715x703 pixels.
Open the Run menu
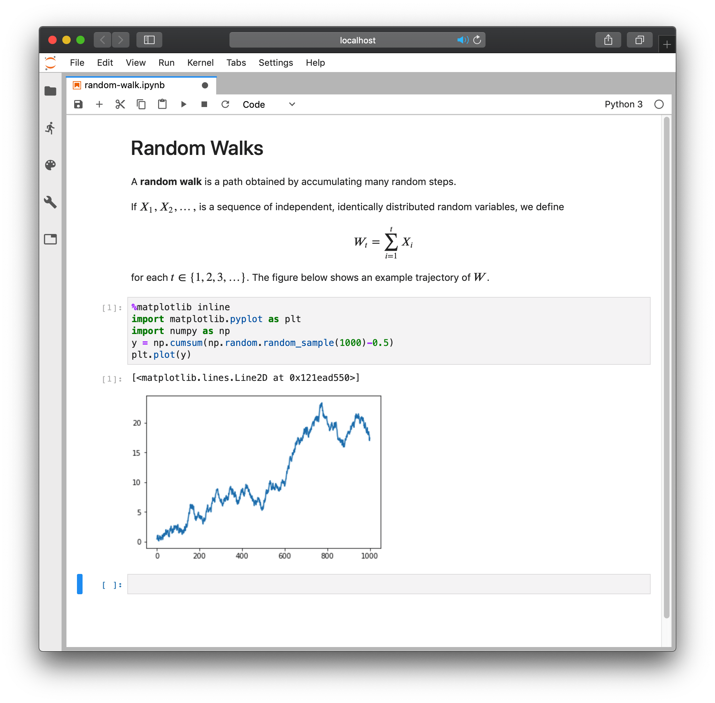click(x=167, y=63)
